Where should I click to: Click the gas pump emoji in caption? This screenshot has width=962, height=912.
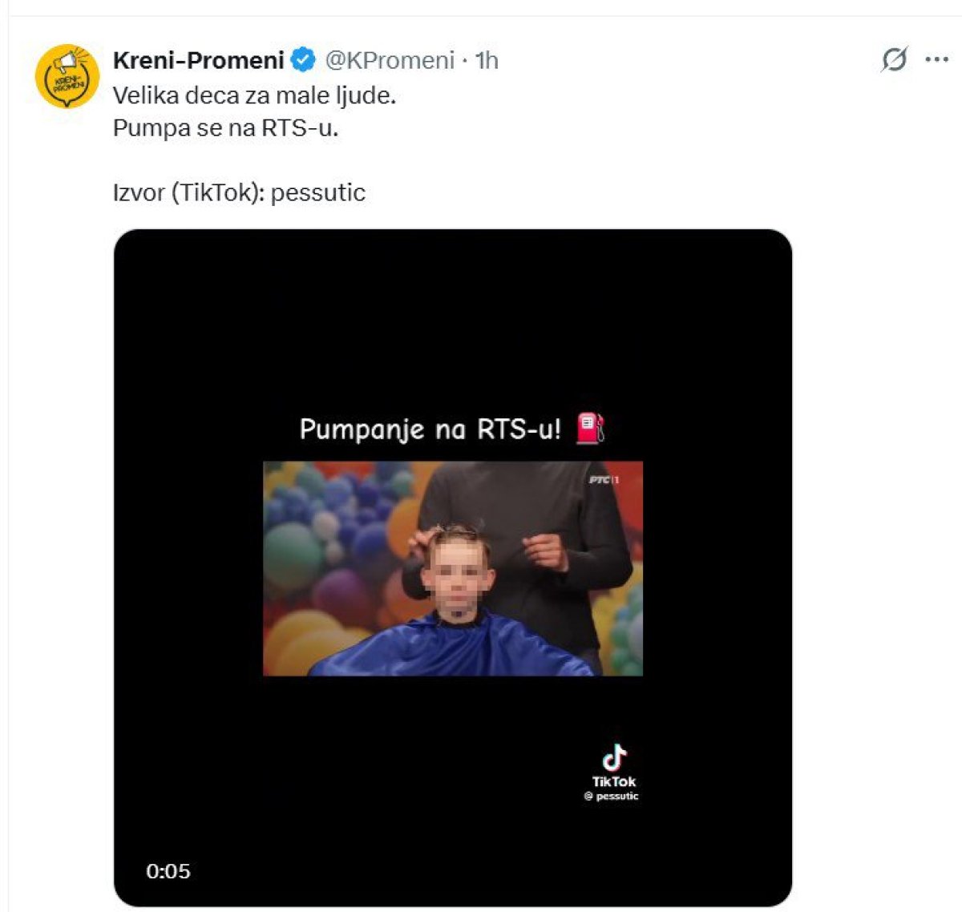[590, 428]
